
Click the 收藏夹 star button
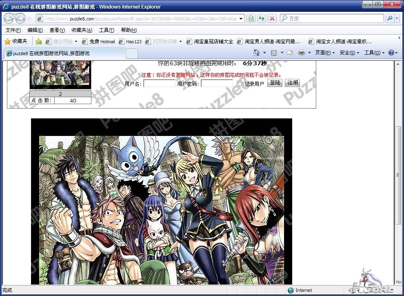[16, 41]
